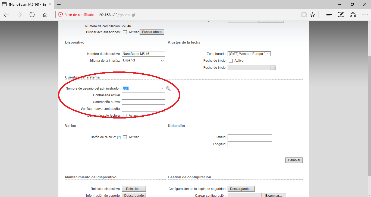
Task: Click the Contraseña actual field
Action: click(x=143, y=95)
